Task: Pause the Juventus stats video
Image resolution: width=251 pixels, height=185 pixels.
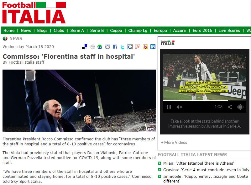Action: [169, 107]
